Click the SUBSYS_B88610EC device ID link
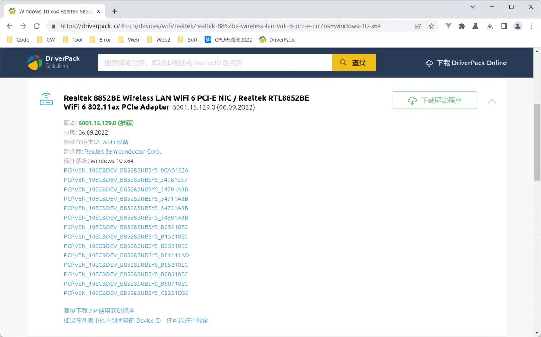This screenshot has height=337, width=541. (126, 274)
